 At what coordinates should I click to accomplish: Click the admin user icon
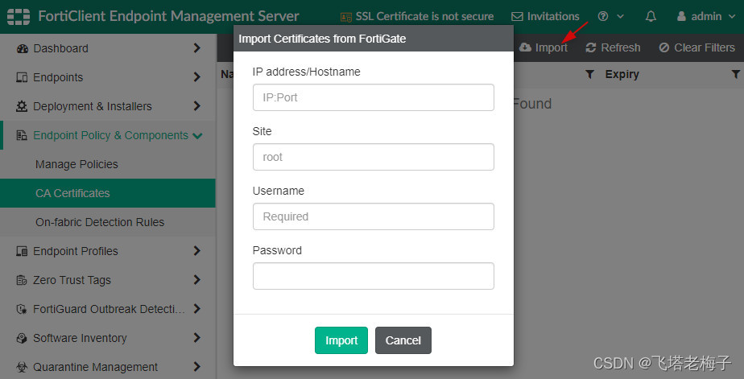coord(681,17)
